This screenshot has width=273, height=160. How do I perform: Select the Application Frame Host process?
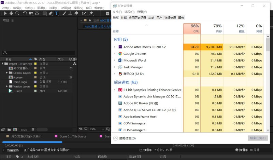140,117
